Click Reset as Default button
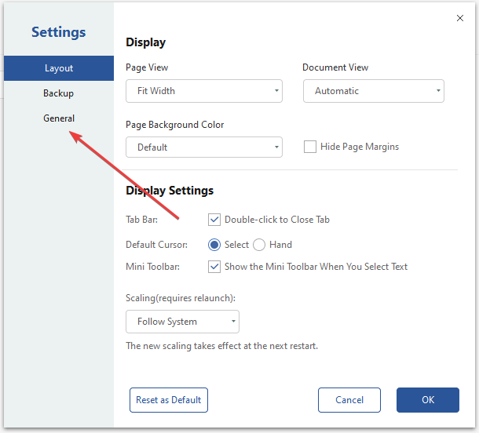Screen dimensions: 479x433 [169, 400]
